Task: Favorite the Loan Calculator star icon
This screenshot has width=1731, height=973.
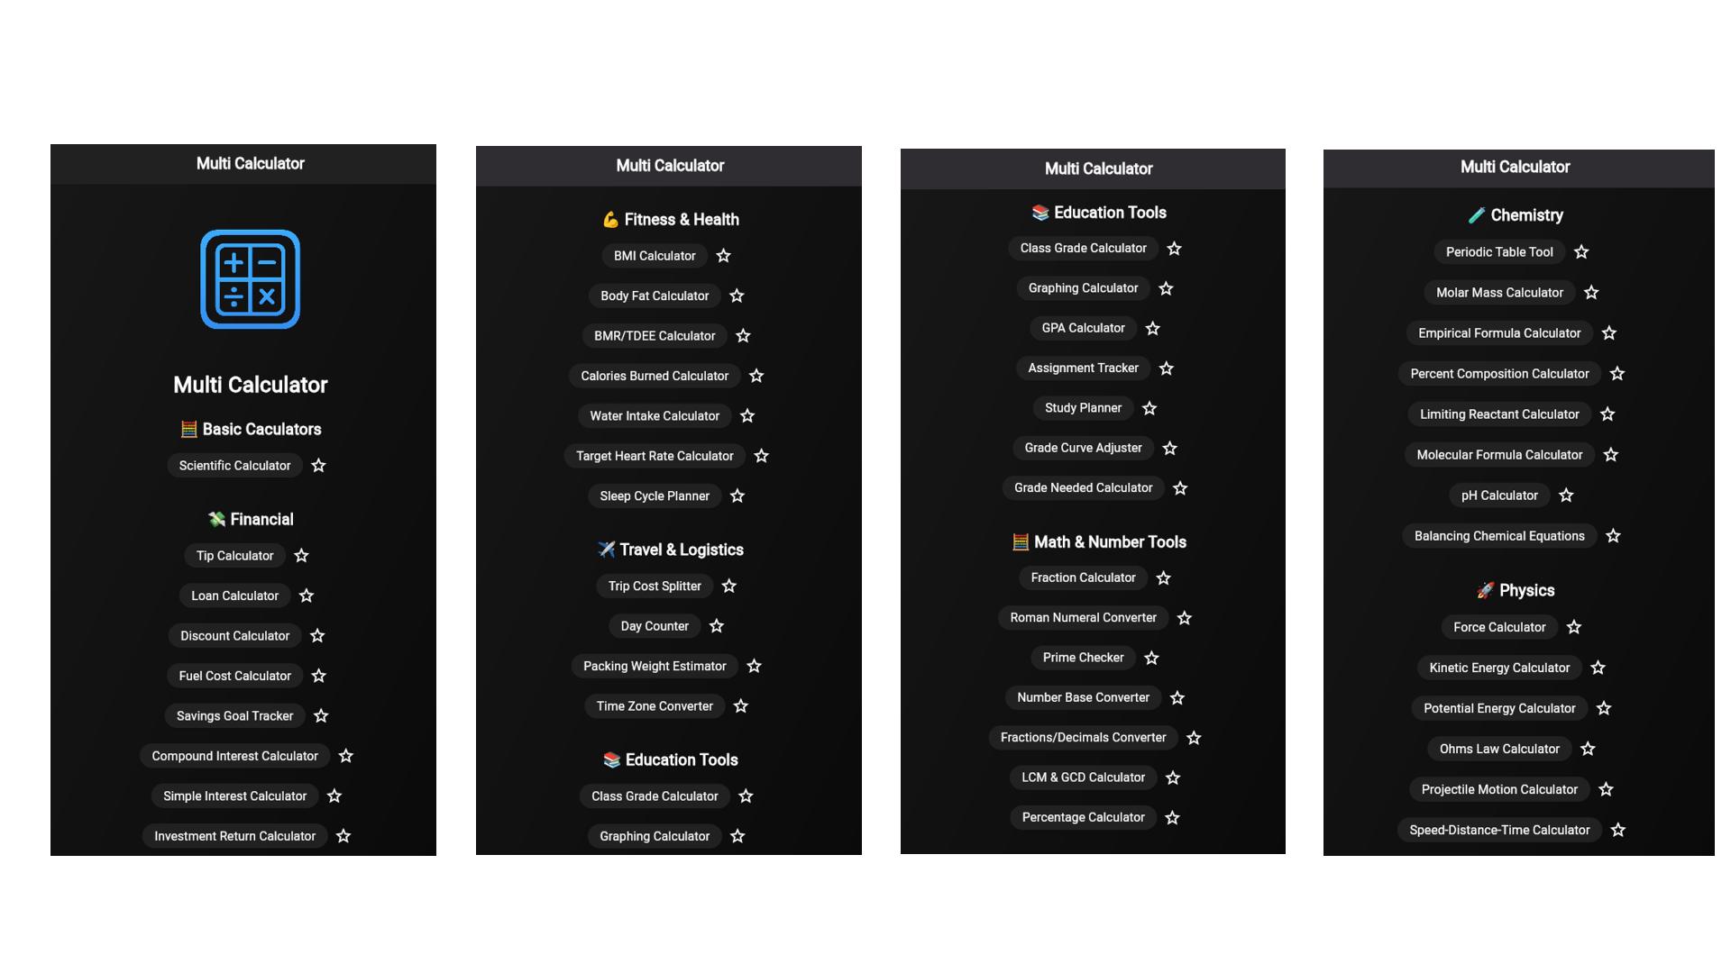Action: click(x=307, y=596)
